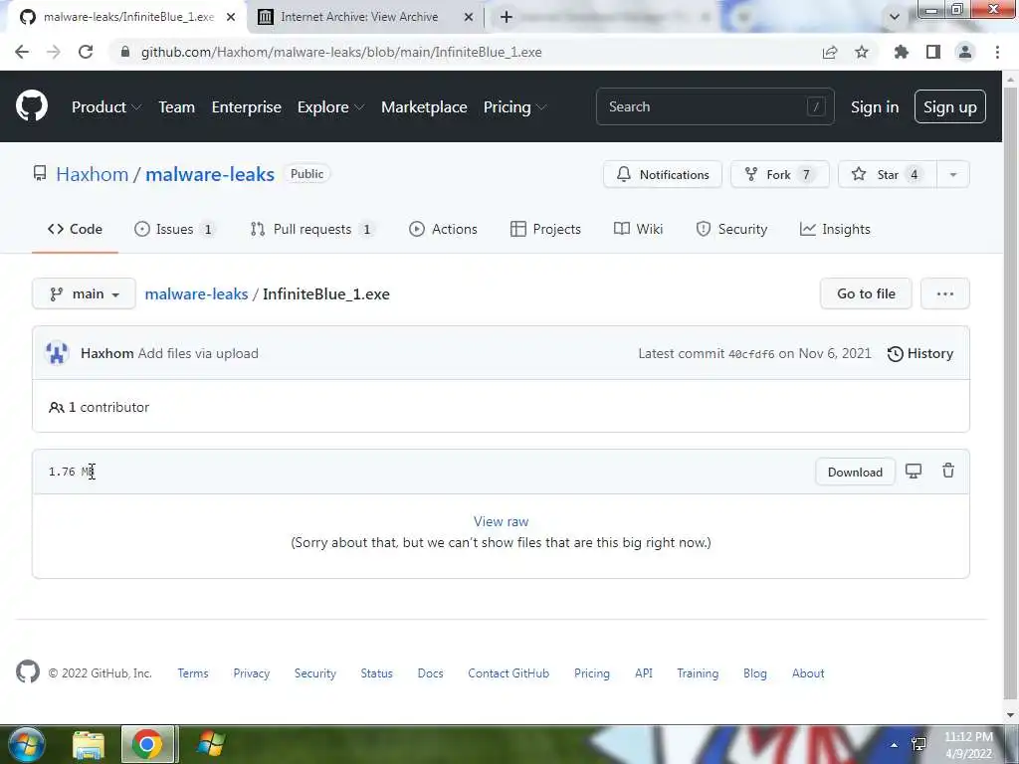Open file with GitHub Desktop icon
Image resolution: width=1019 pixels, height=764 pixels.
coord(914,471)
